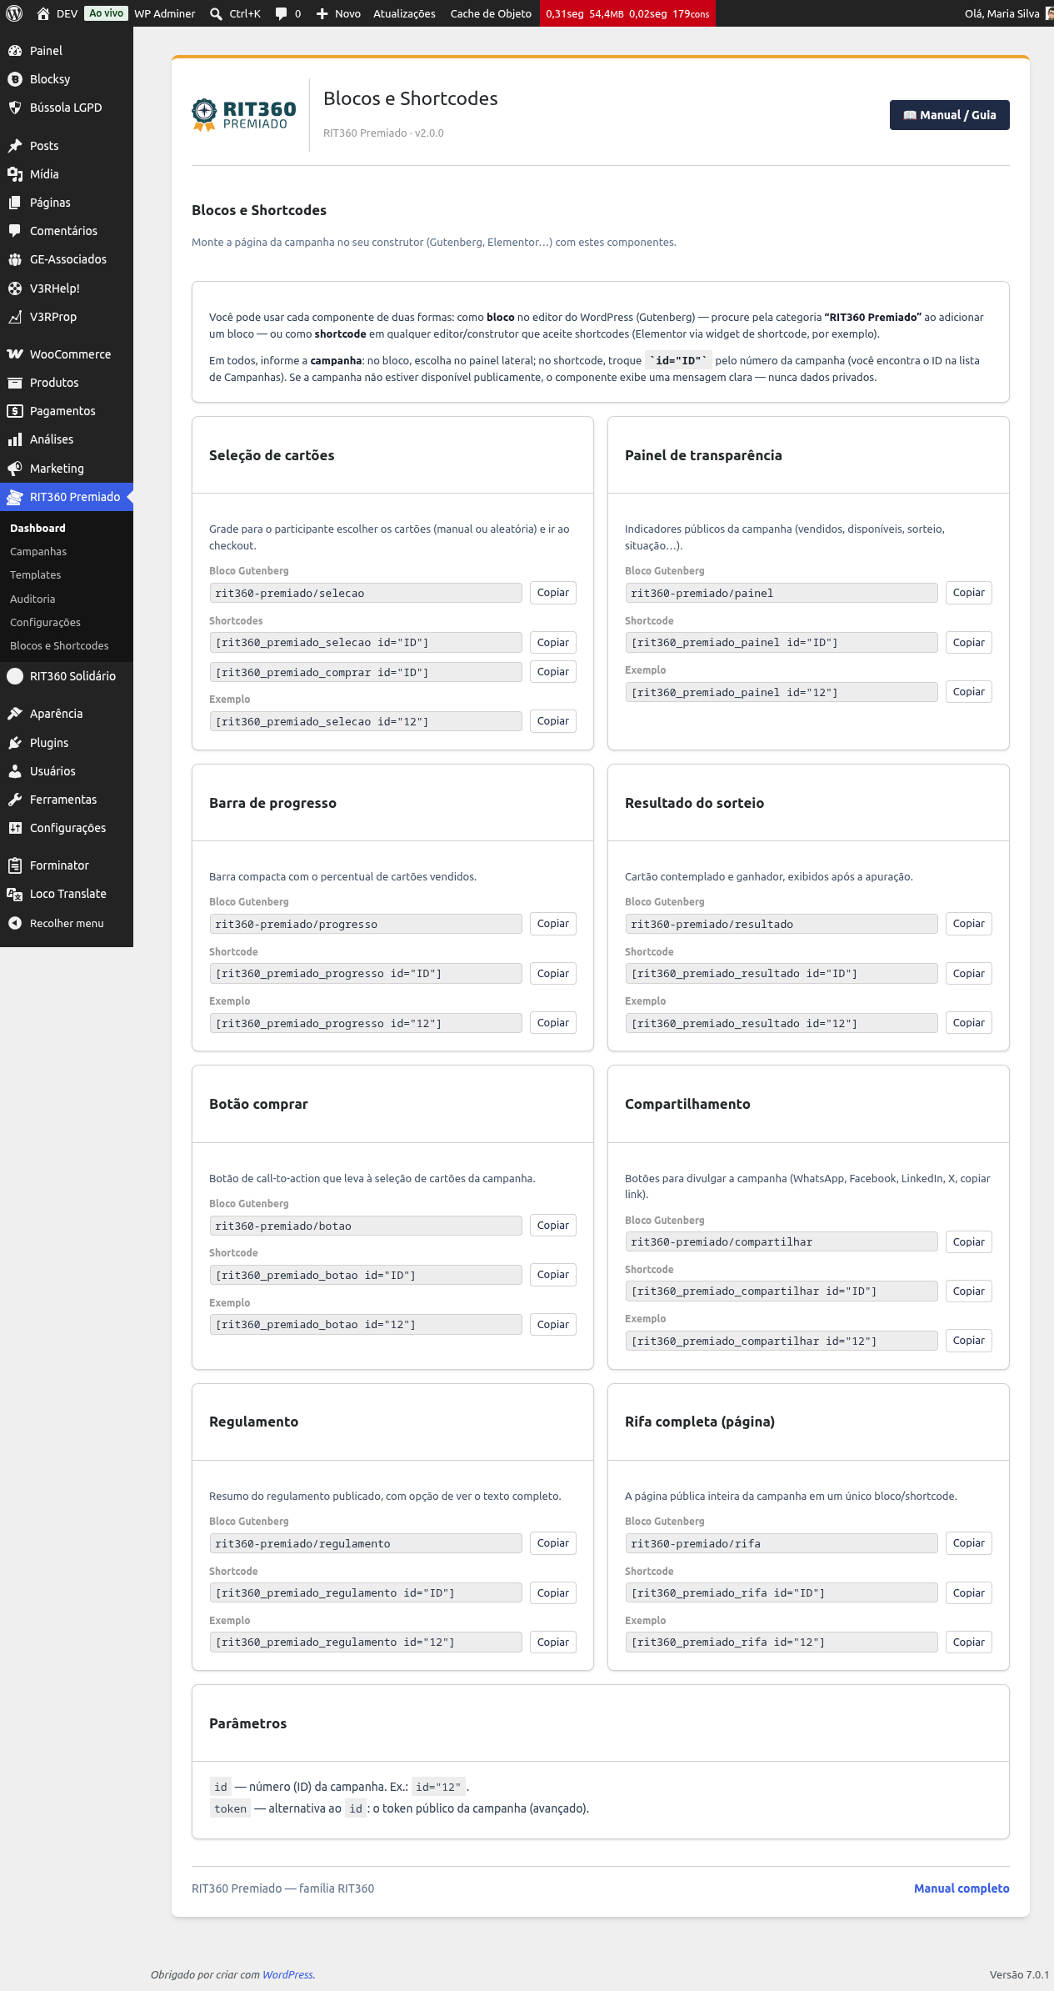The width and height of the screenshot is (1054, 1991).
Task: Open Loco Translate icon
Action: coord(15,894)
